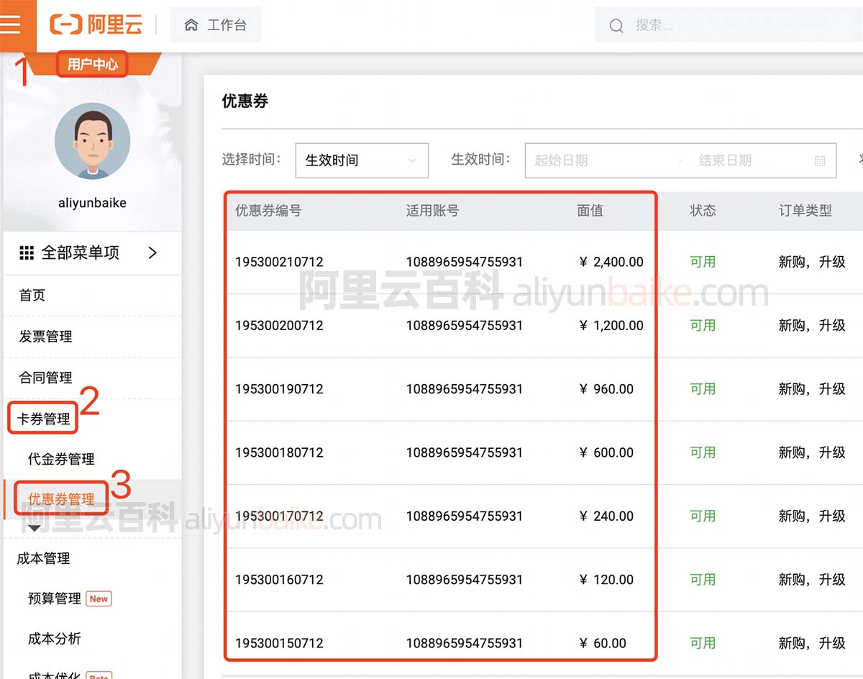Open the hamburger menu icon
Screen dimensions: 863x679
(x=12, y=24)
